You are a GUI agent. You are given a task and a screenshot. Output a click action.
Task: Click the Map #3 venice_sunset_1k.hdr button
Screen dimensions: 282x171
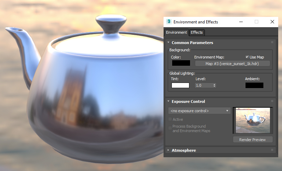click(x=232, y=64)
